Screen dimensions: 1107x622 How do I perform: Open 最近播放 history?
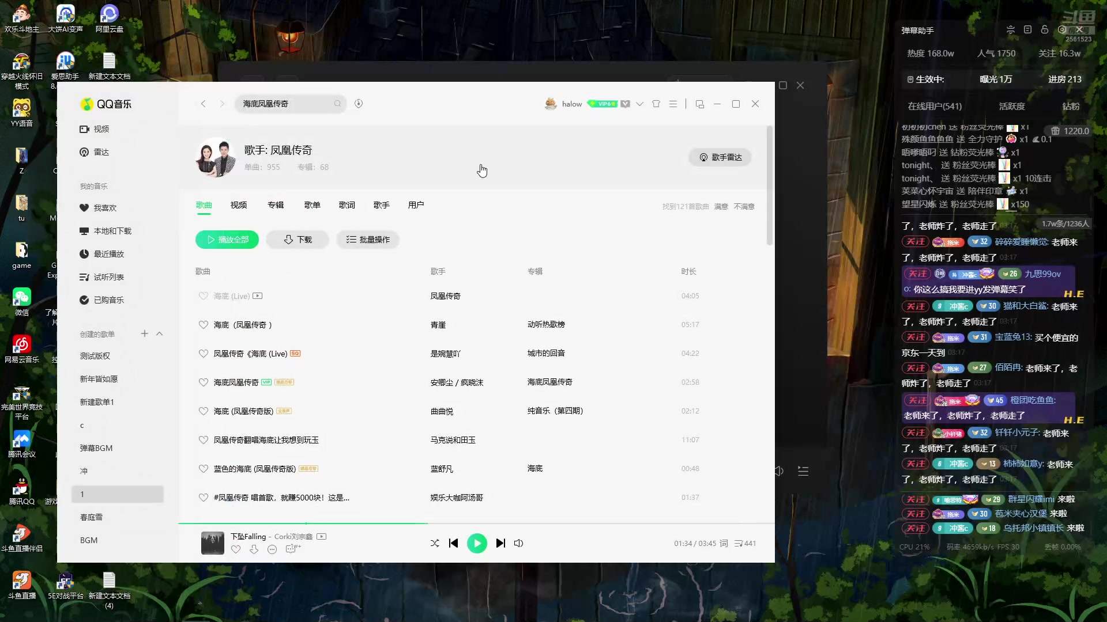(102, 254)
